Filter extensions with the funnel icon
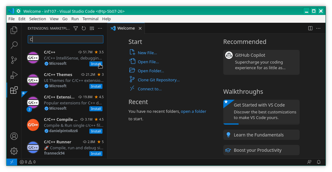This screenshot has height=172, width=332. [x=76, y=28]
